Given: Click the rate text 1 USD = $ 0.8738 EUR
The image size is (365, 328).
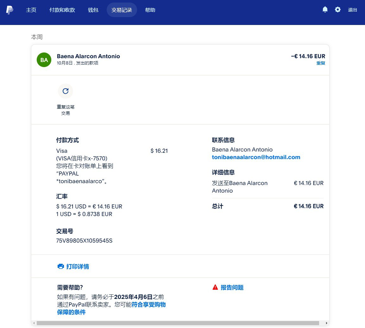Looking at the screenshot, I should coord(84,214).
